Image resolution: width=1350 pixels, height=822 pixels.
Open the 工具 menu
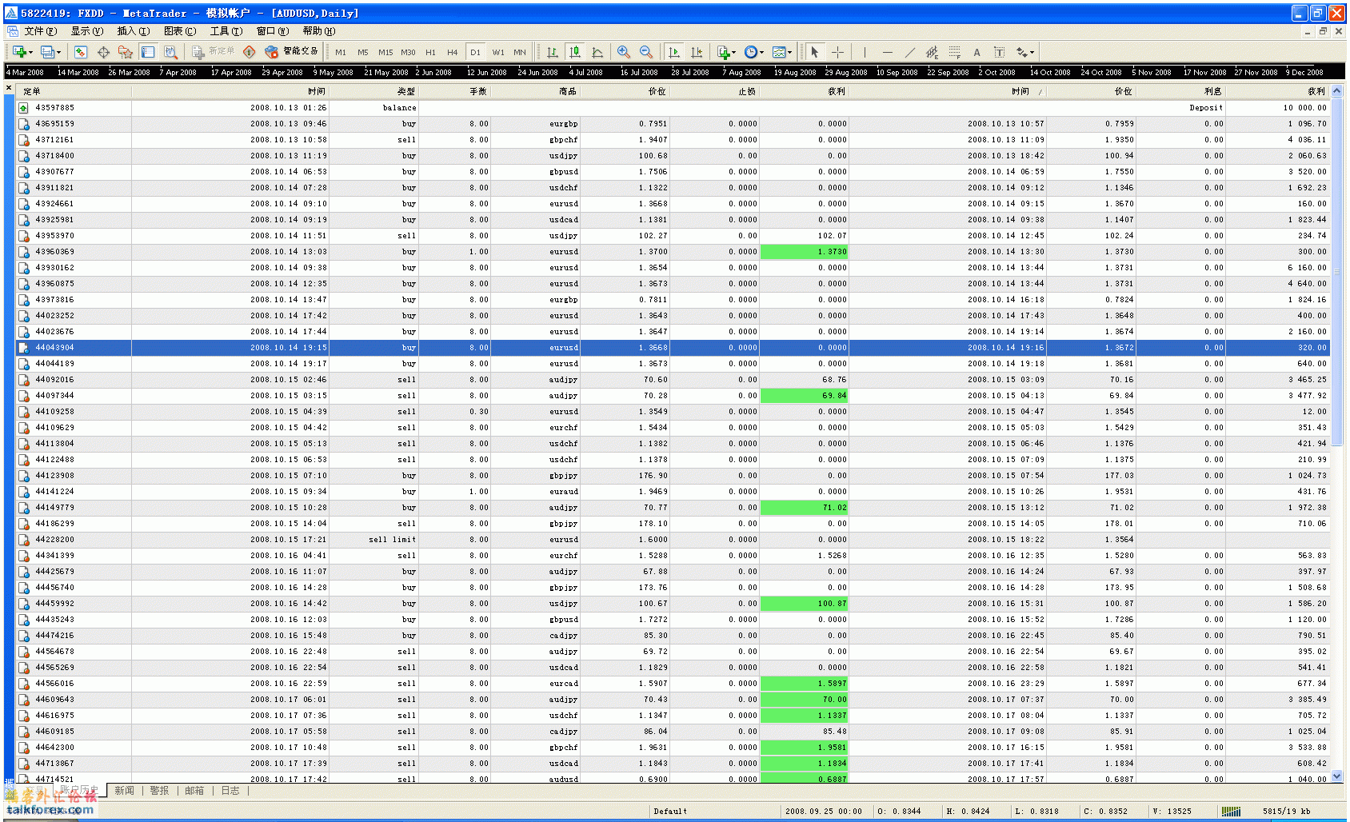(226, 31)
